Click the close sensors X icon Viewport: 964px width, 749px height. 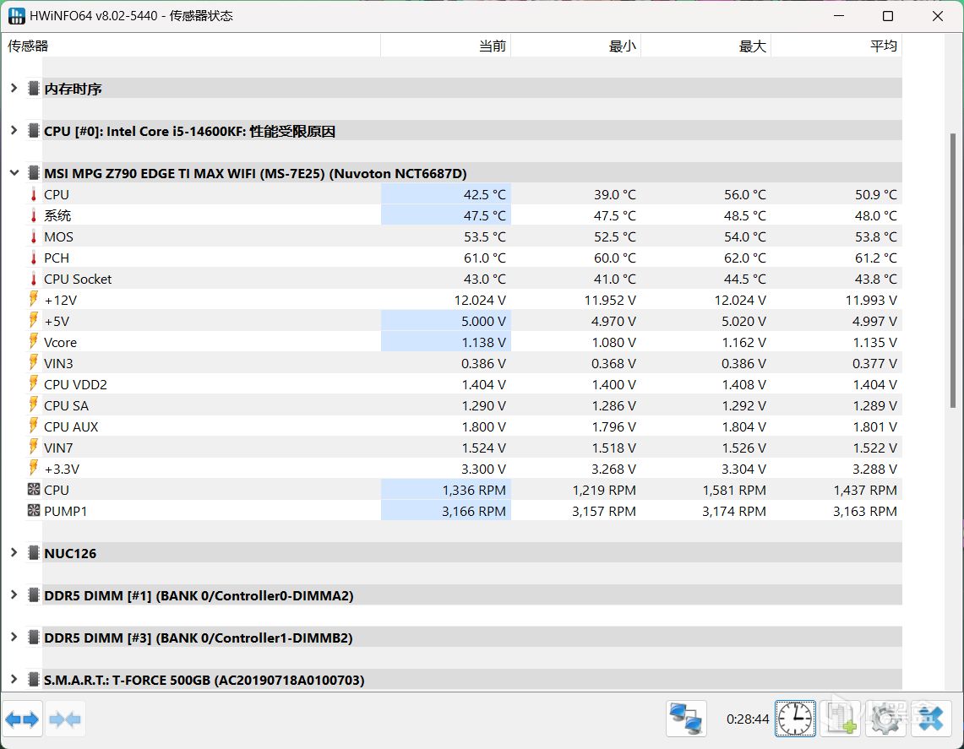[x=931, y=719]
